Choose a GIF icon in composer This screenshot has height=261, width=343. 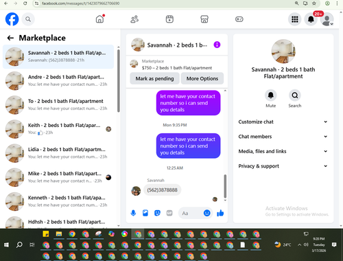pyautogui.click(x=169, y=213)
